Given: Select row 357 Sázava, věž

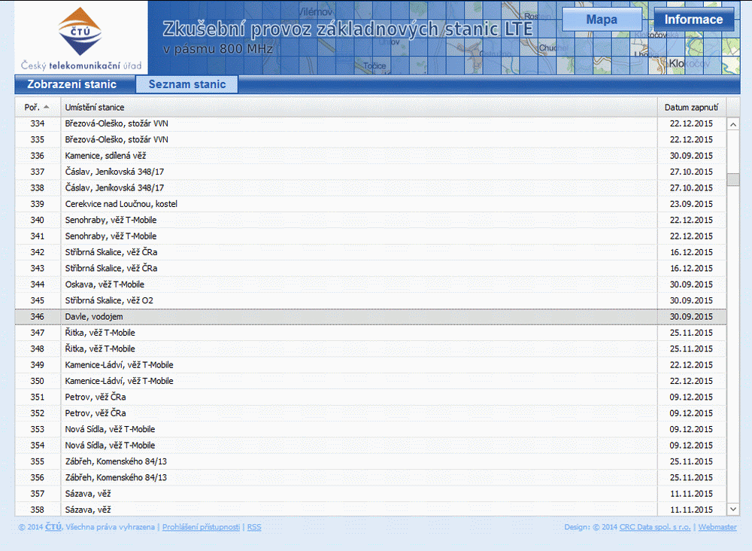Looking at the screenshot, I should [x=371, y=493].
